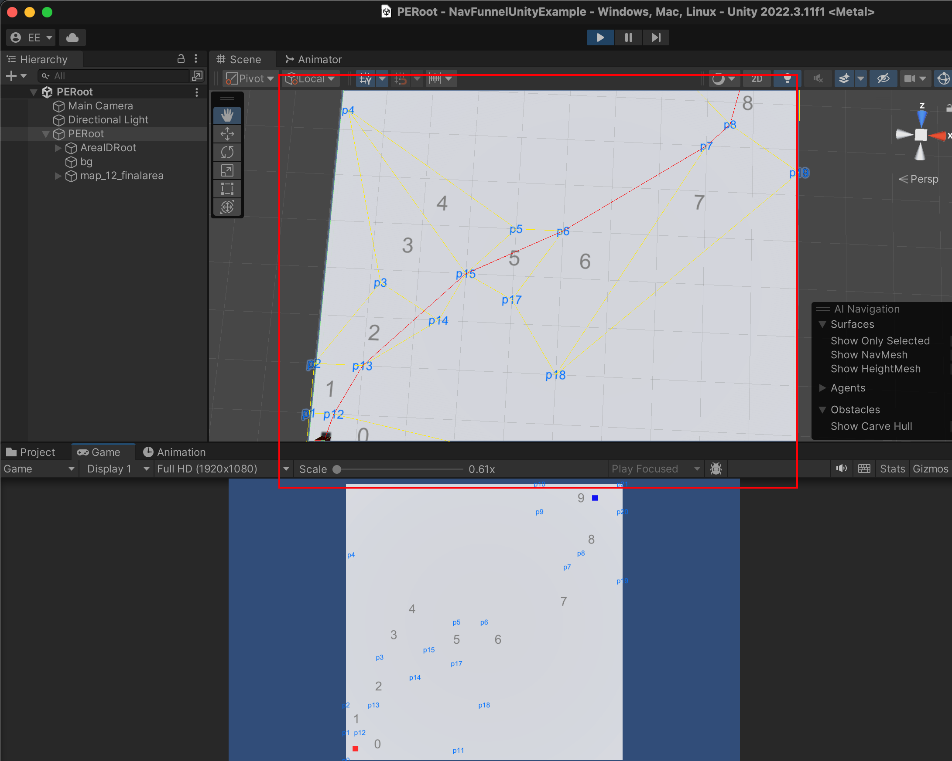Click the Pause button

(x=628, y=37)
